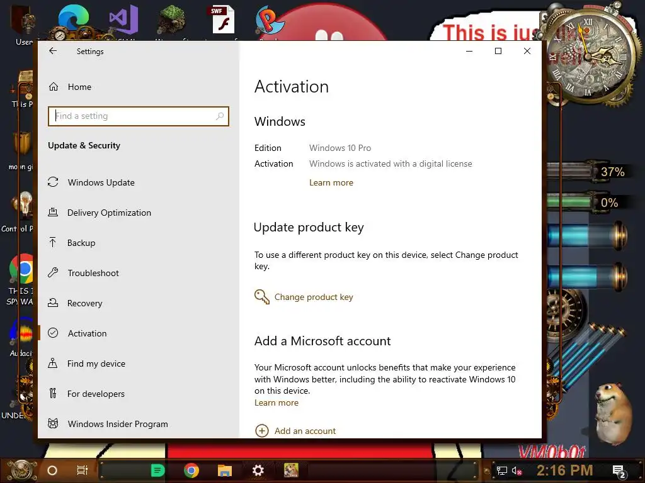Screen dimensions: 645x483
Task: Click the Settings gear on the taskbar
Action: (x=258, y=470)
